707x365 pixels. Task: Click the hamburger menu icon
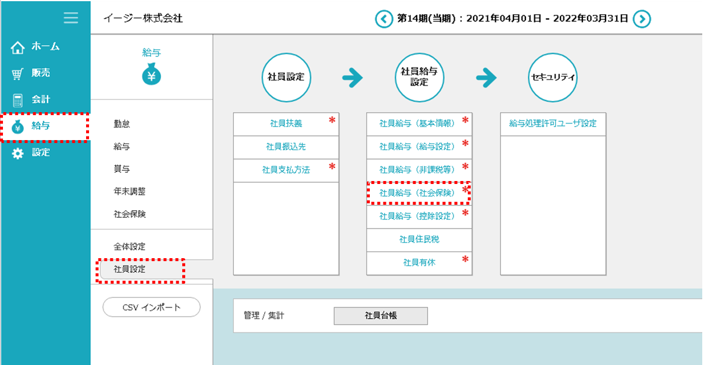point(71,18)
